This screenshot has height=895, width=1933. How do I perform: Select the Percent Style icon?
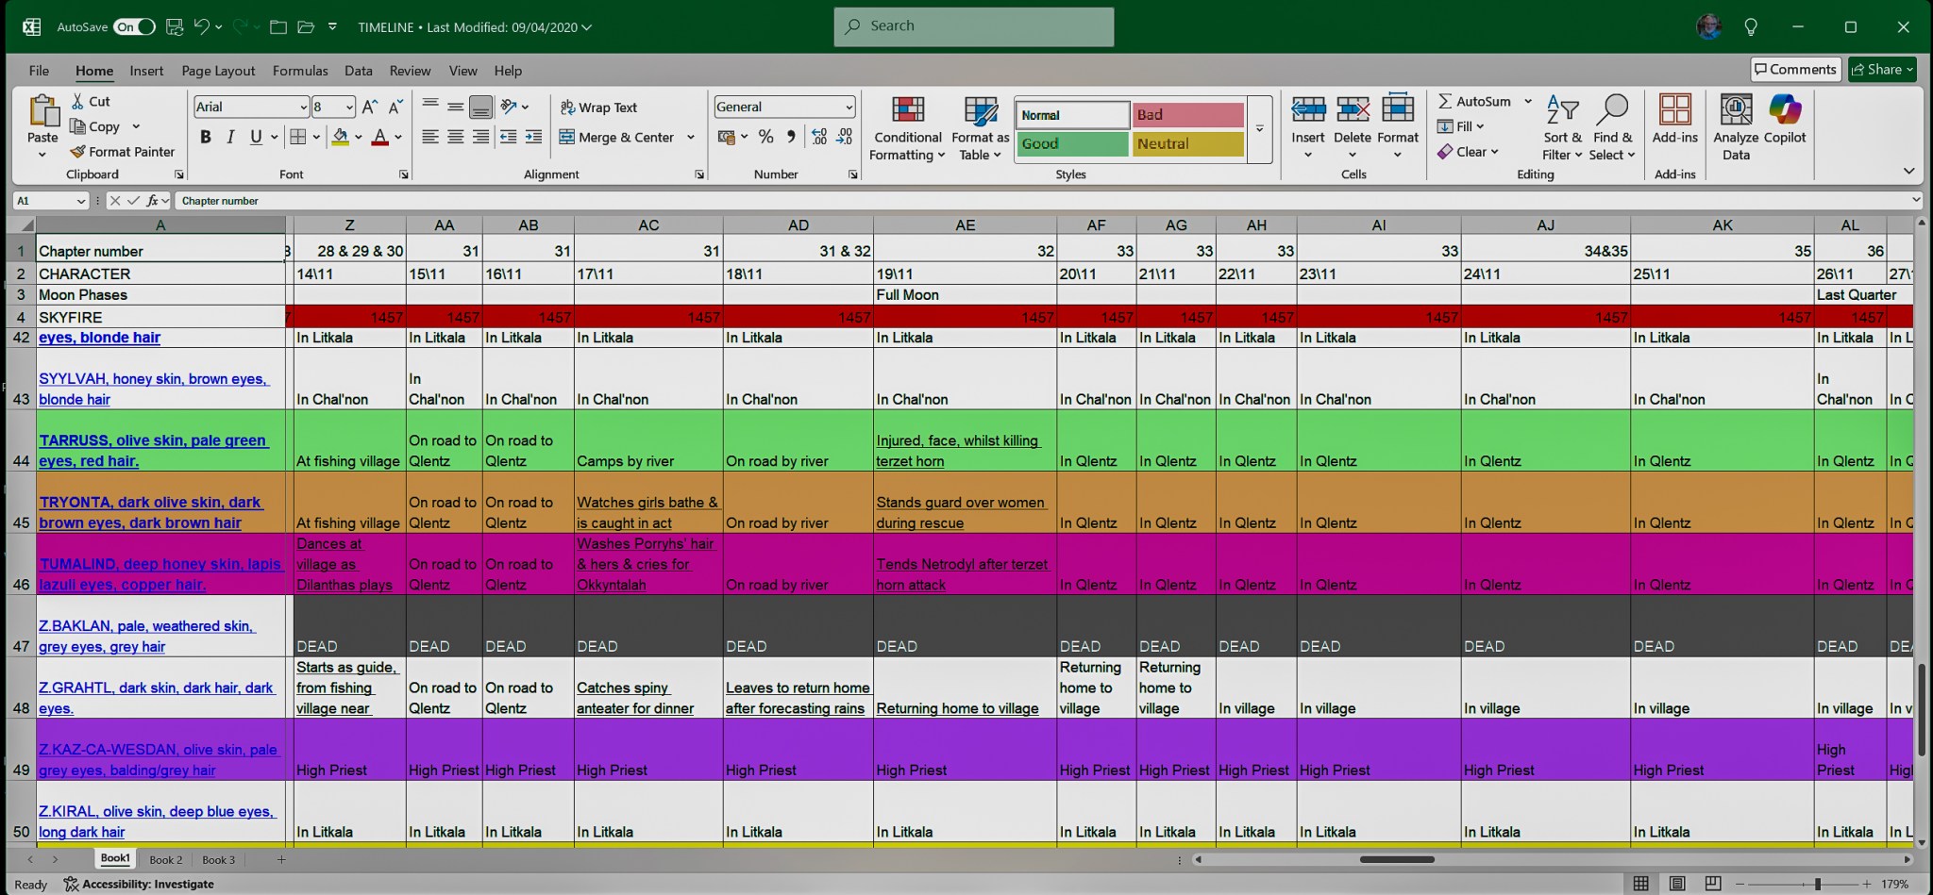[x=765, y=138]
